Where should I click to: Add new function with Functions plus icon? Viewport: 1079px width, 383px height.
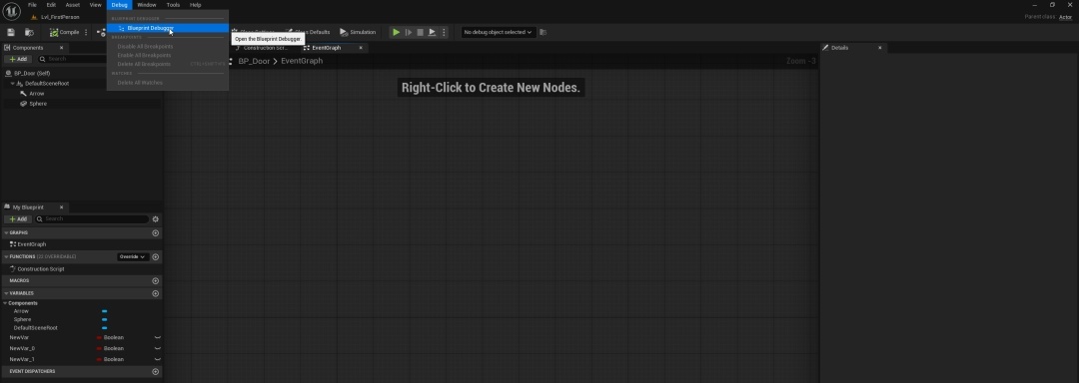pyautogui.click(x=156, y=256)
